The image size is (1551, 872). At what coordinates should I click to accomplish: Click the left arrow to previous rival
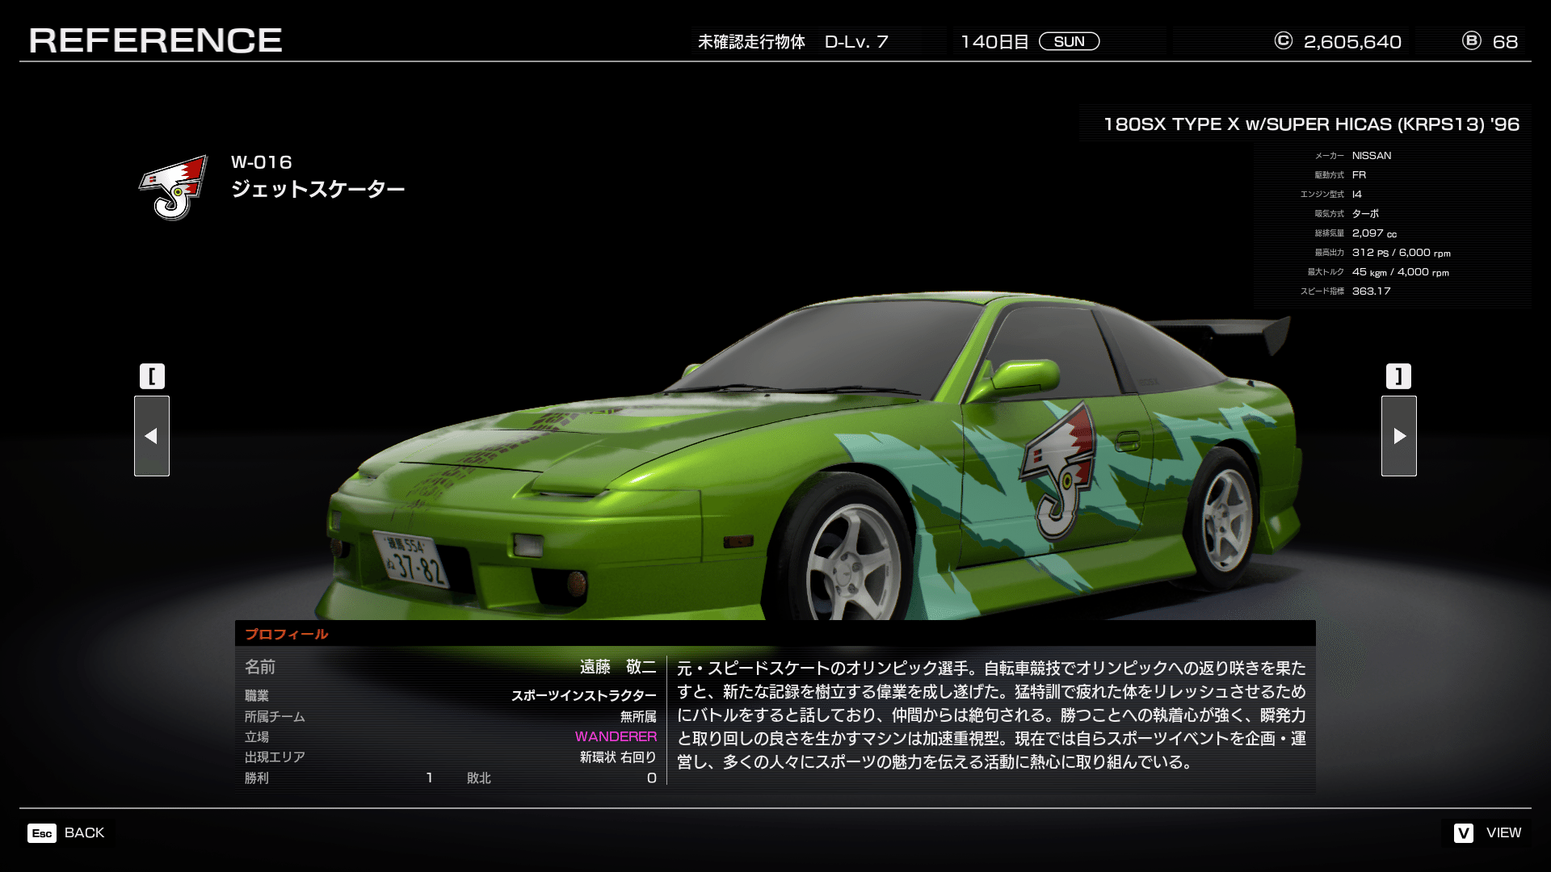[151, 436]
